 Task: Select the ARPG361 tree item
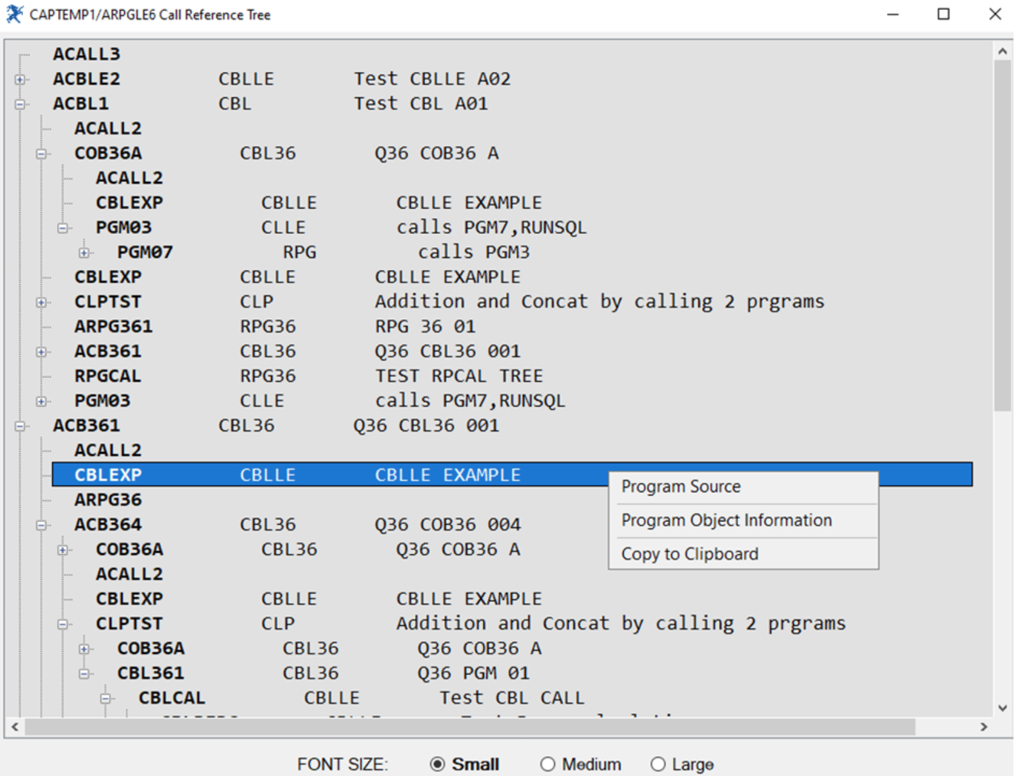tap(113, 327)
